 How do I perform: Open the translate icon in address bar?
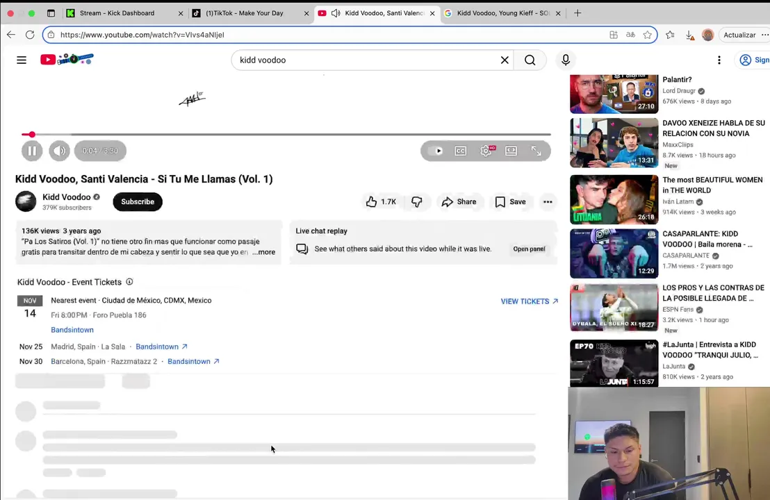[x=630, y=35]
